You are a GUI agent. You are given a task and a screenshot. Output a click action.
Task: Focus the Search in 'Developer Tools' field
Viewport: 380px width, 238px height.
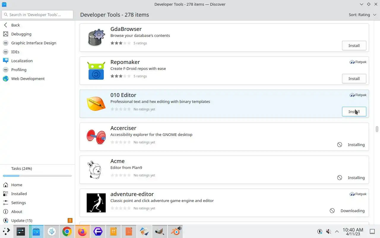[x=37, y=15]
